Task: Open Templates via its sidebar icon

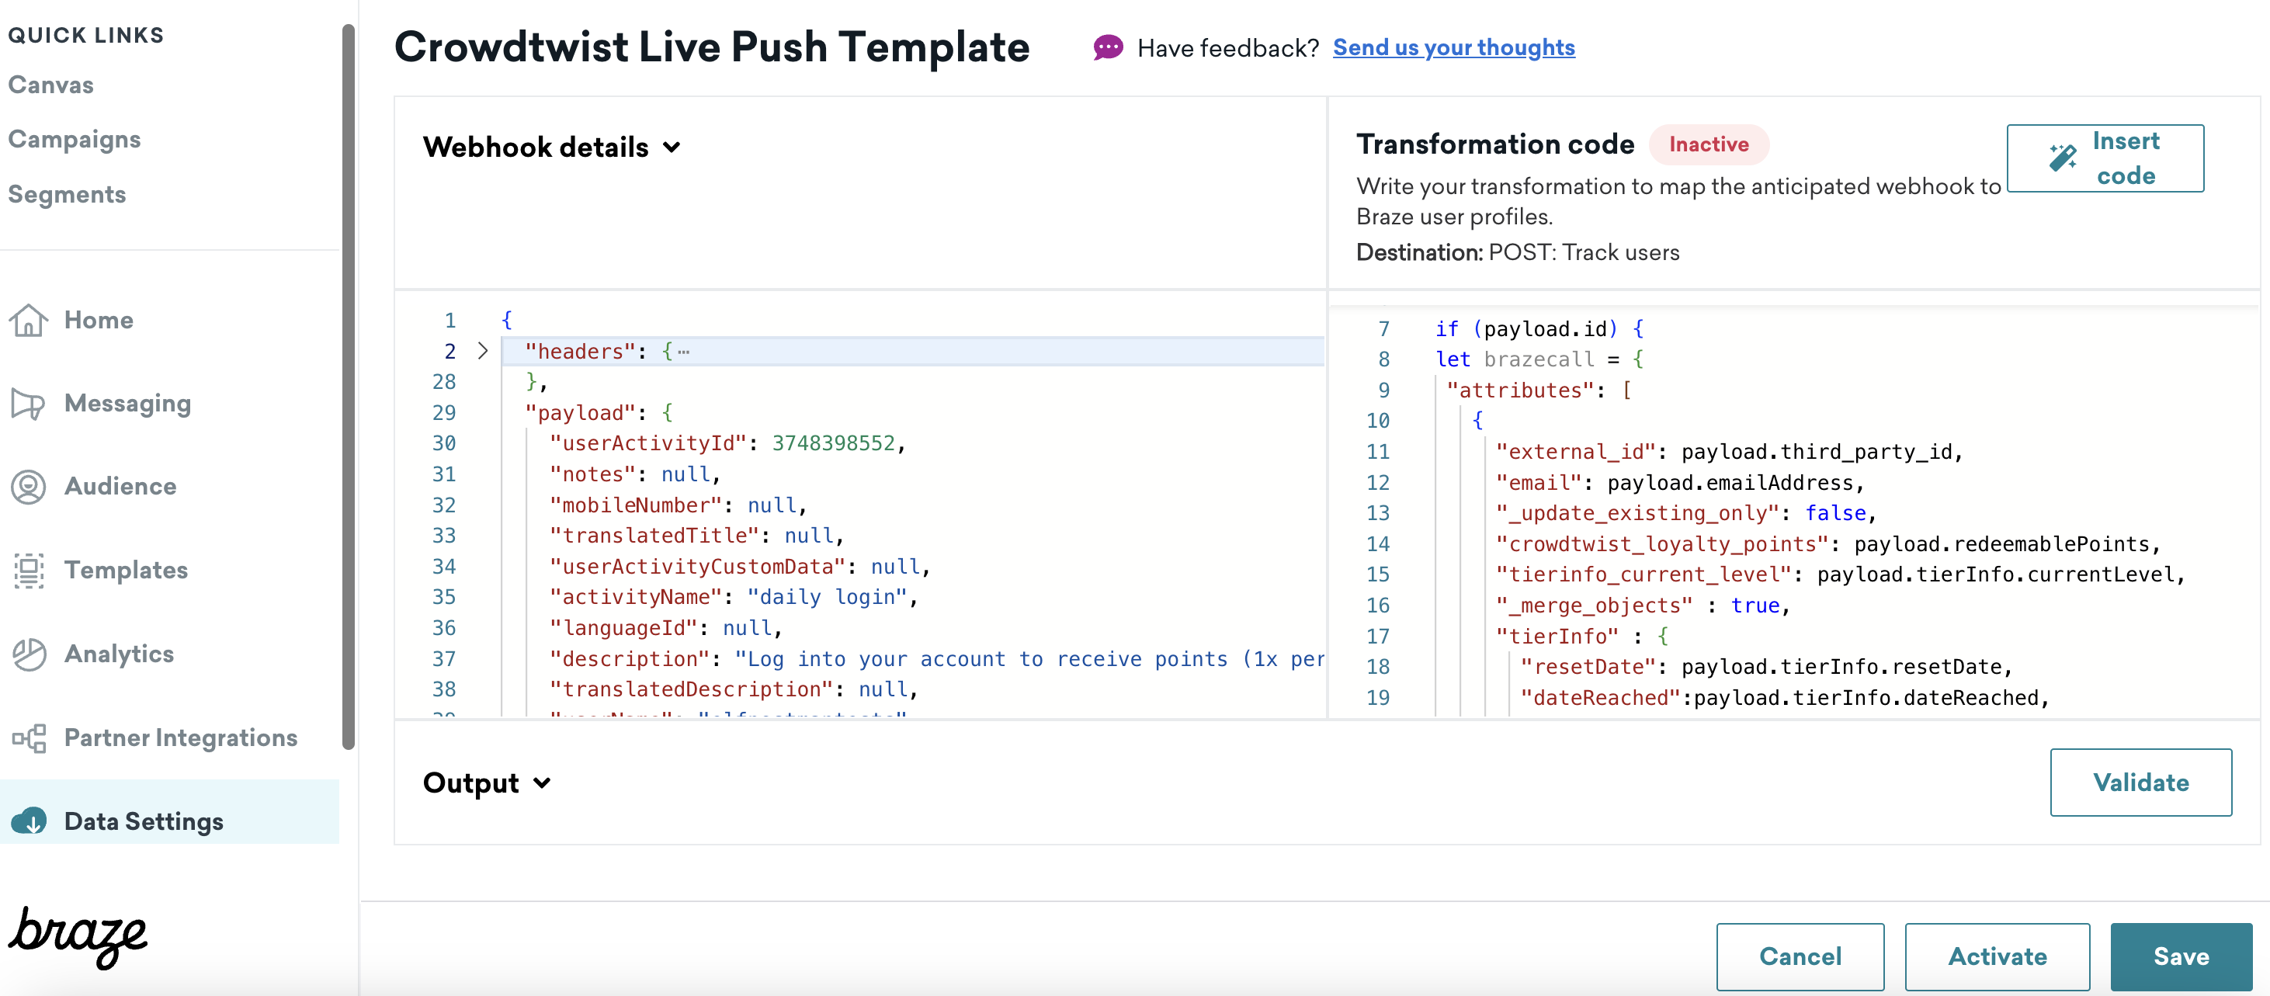Action: point(29,571)
